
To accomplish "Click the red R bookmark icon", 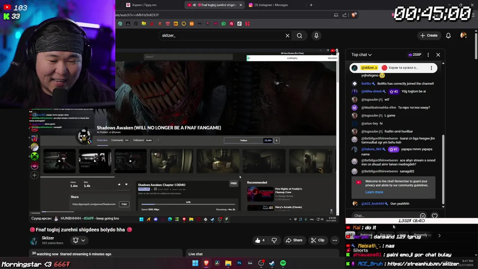I will click(232, 24).
